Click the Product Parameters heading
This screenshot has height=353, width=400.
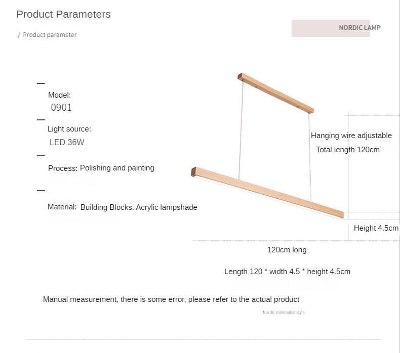[x=63, y=14]
